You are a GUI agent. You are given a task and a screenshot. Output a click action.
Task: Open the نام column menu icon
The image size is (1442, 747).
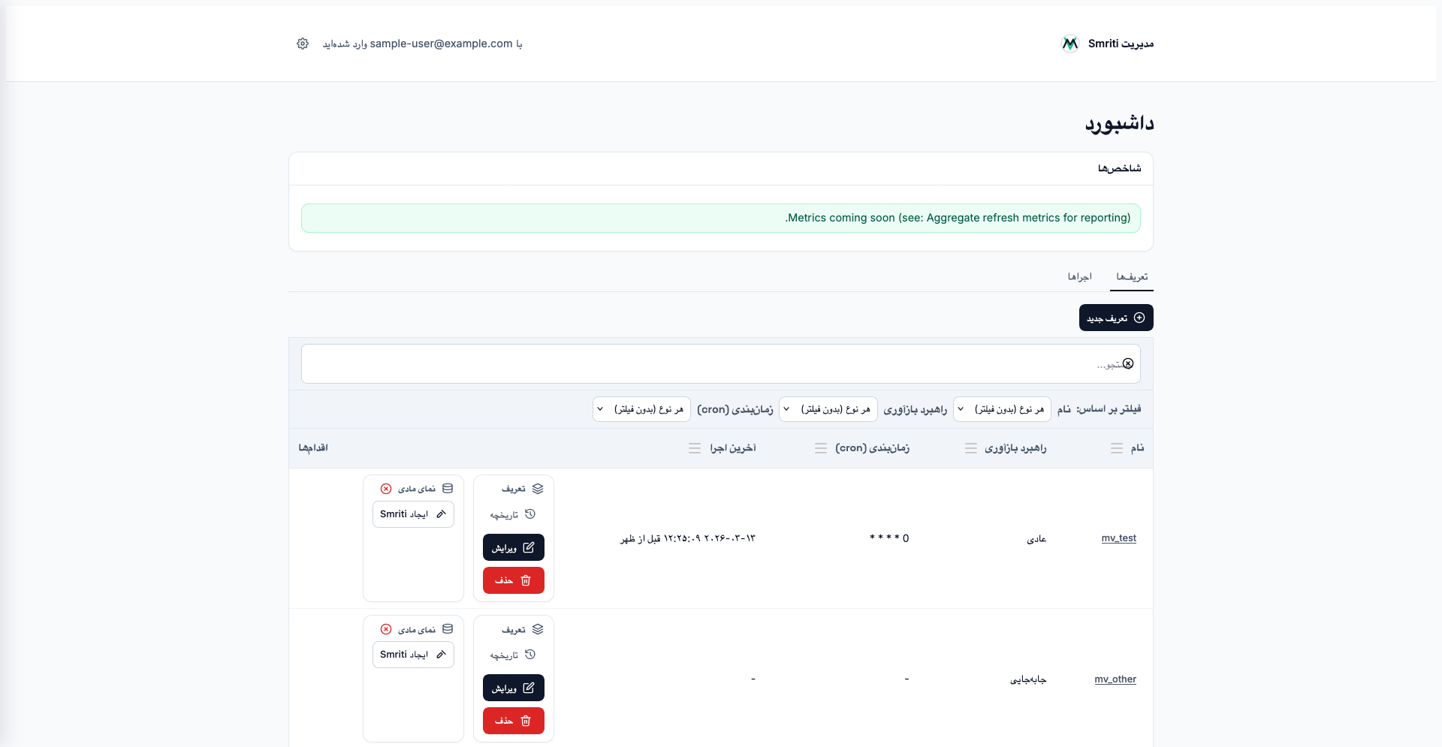point(1117,448)
